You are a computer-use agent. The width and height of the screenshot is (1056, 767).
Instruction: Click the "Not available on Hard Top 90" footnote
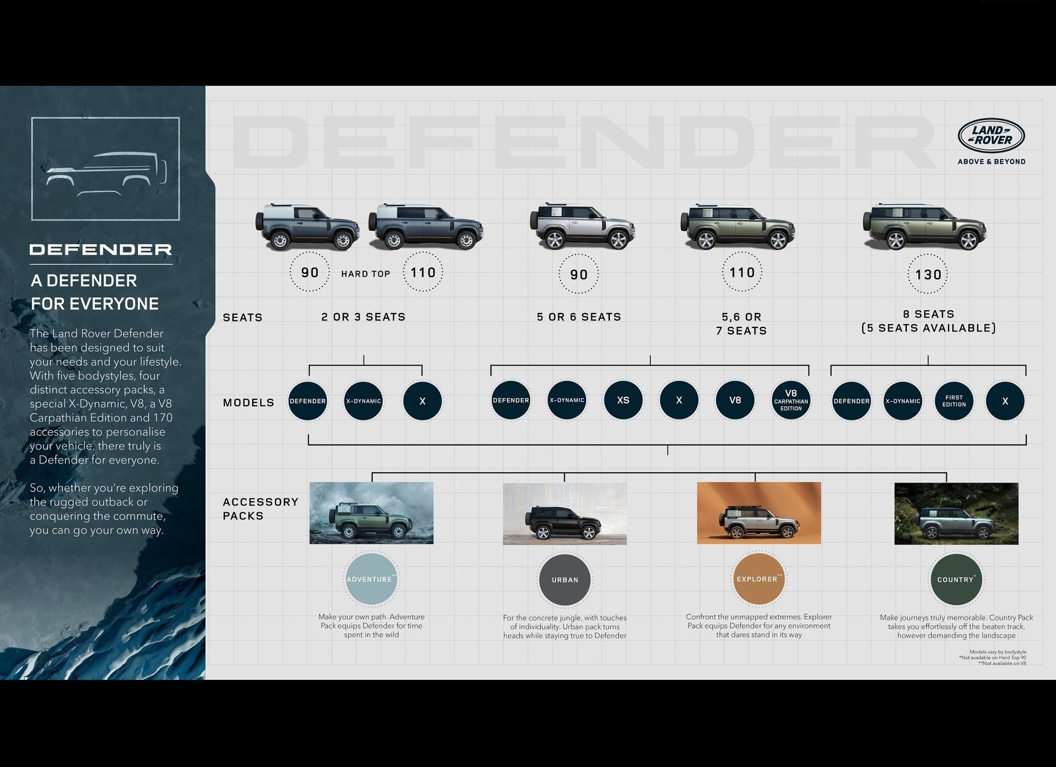pyautogui.click(x=993, y=657)
